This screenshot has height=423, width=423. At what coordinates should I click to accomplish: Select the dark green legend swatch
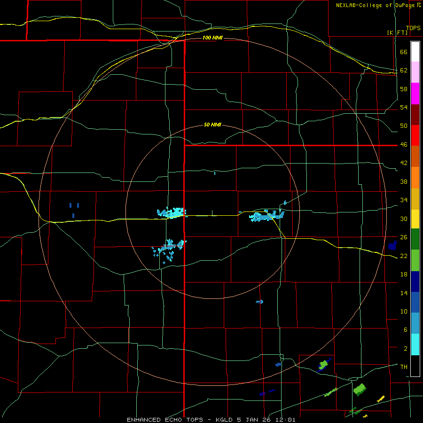point(415,239)
